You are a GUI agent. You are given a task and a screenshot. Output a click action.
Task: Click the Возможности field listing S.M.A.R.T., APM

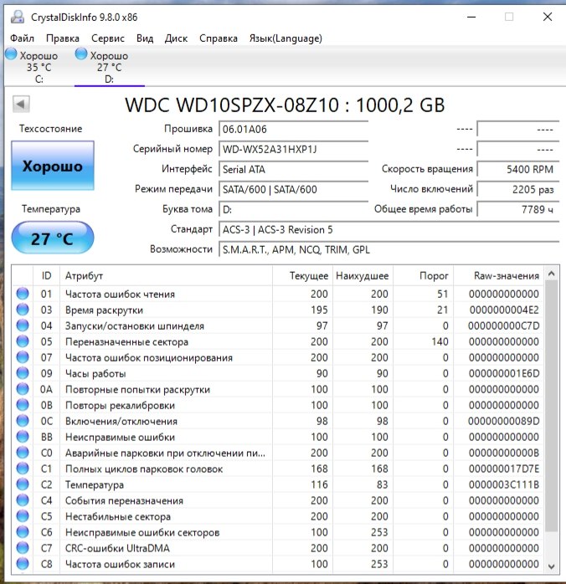tap(388, 250)
